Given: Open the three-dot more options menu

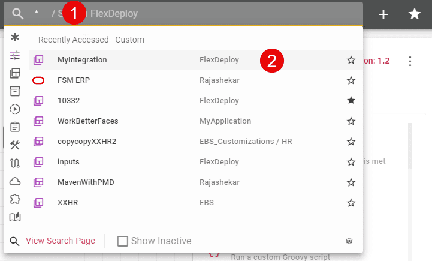Looking at the screenshot, I should point(410,61).
